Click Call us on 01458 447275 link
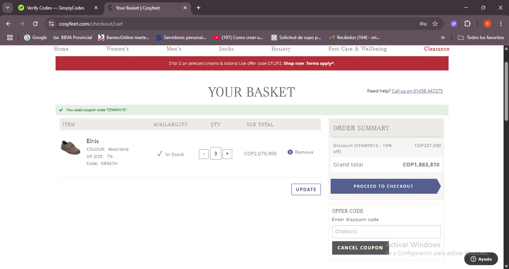Image resolution: width=509 pixels, height=269 pixels. (x=417, y=91)
